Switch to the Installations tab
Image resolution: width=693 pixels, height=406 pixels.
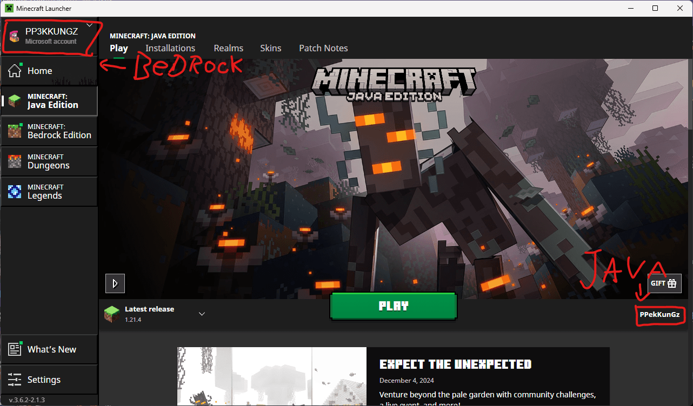[x=170, y=48]
